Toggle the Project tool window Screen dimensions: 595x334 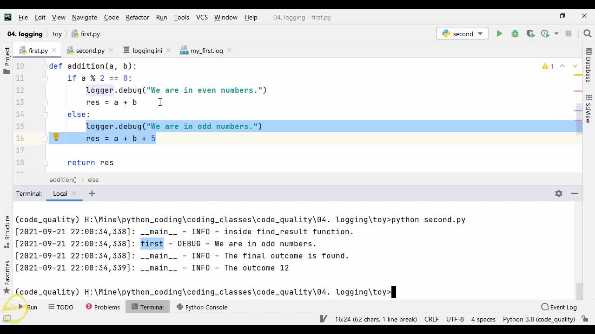point(7,60)
